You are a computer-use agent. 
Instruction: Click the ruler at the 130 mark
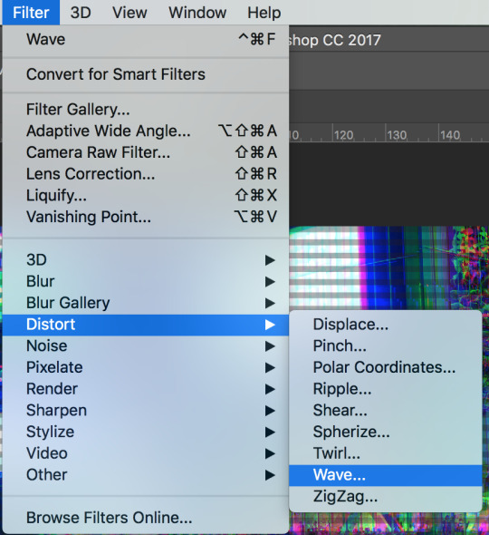tap(397, 135)
